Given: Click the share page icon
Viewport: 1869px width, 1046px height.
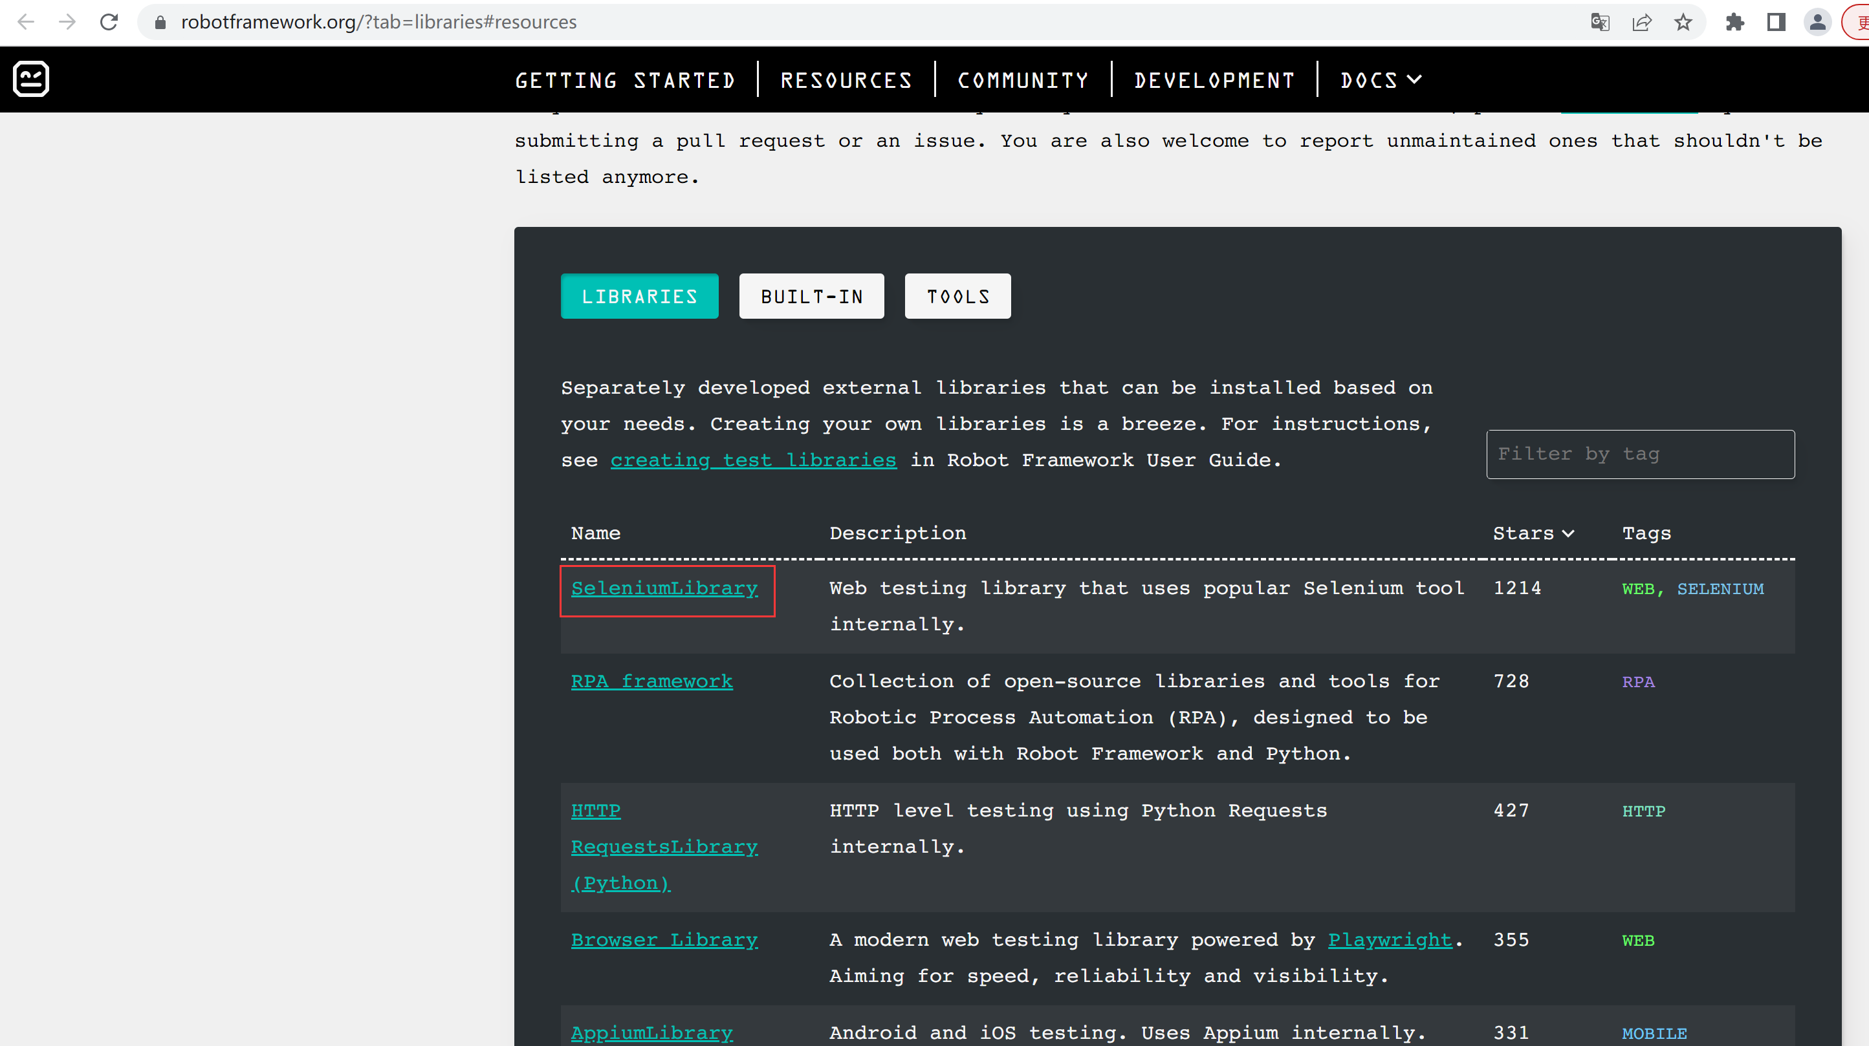Looking at the screenshot, I should 1641,22.
